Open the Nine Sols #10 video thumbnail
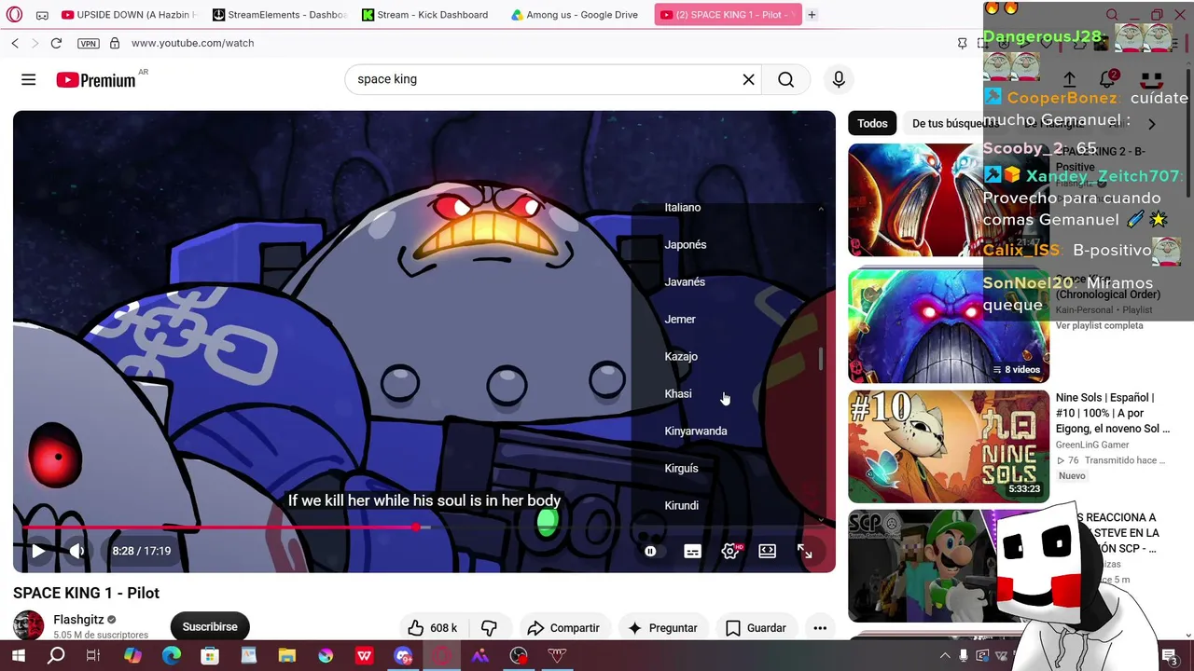 click(x=949, y=446)
